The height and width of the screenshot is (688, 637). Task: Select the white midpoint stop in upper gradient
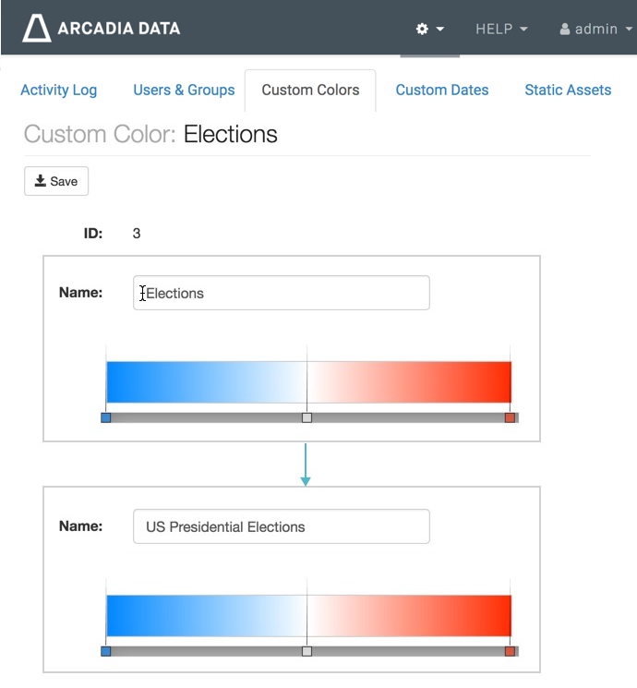307,417
